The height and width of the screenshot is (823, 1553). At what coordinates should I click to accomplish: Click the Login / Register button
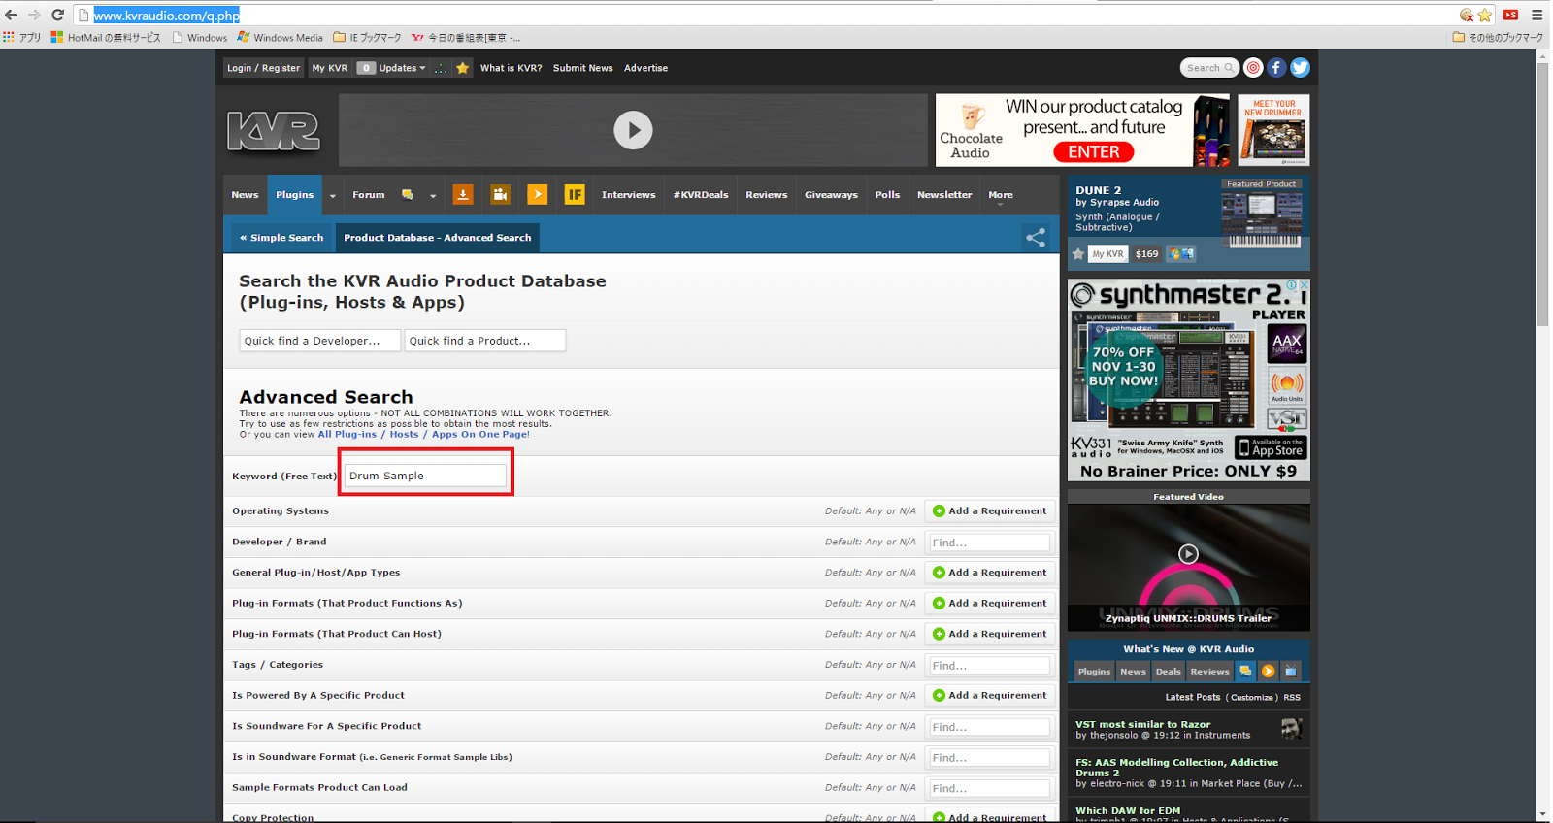263,68
